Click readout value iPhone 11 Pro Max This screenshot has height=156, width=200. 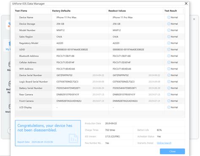[x=123, y=17]
